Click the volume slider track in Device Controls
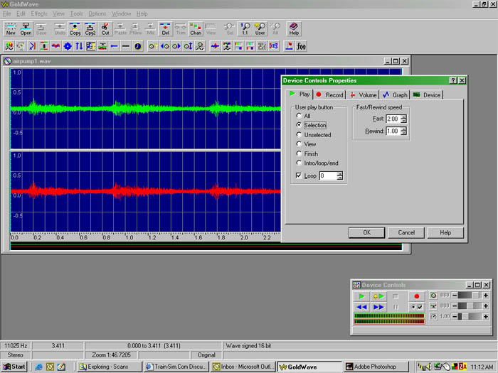Viewport: 498px width, 373px height. coord(470,296)
